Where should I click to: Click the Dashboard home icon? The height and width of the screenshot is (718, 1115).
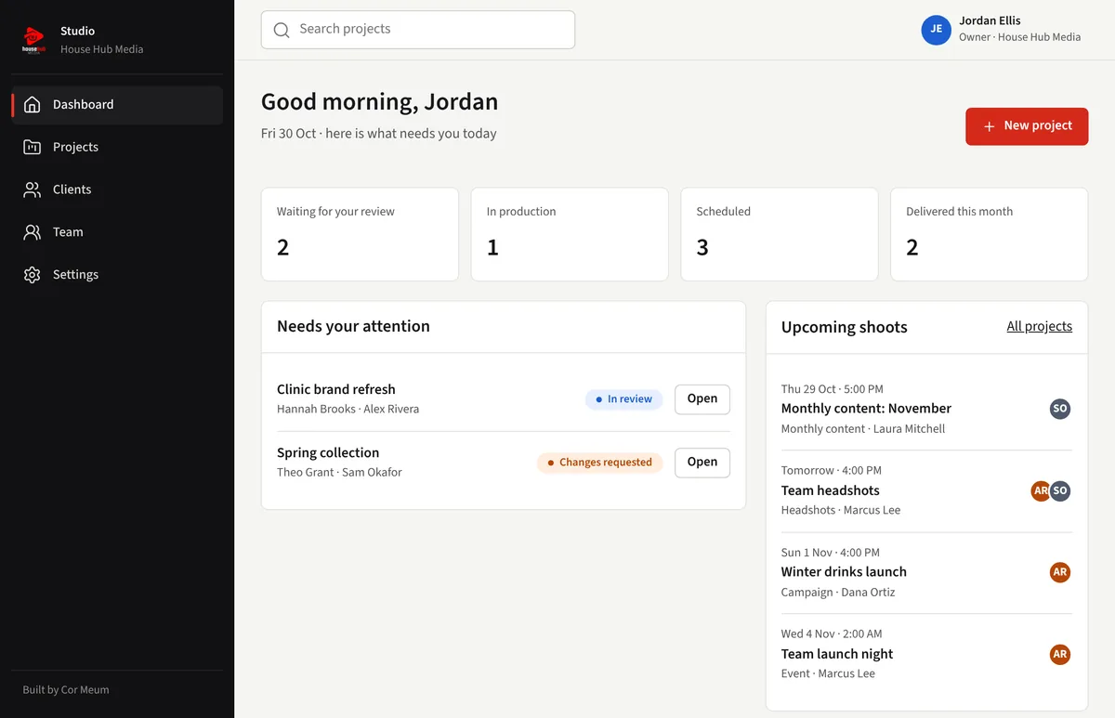point(33,105)
